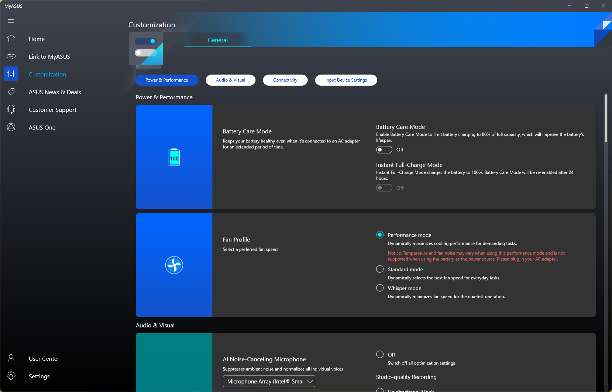Click 'Select a preferred fan speed.' text
Image resolution: width=612 pixels, height=392 pixels.
251,250
